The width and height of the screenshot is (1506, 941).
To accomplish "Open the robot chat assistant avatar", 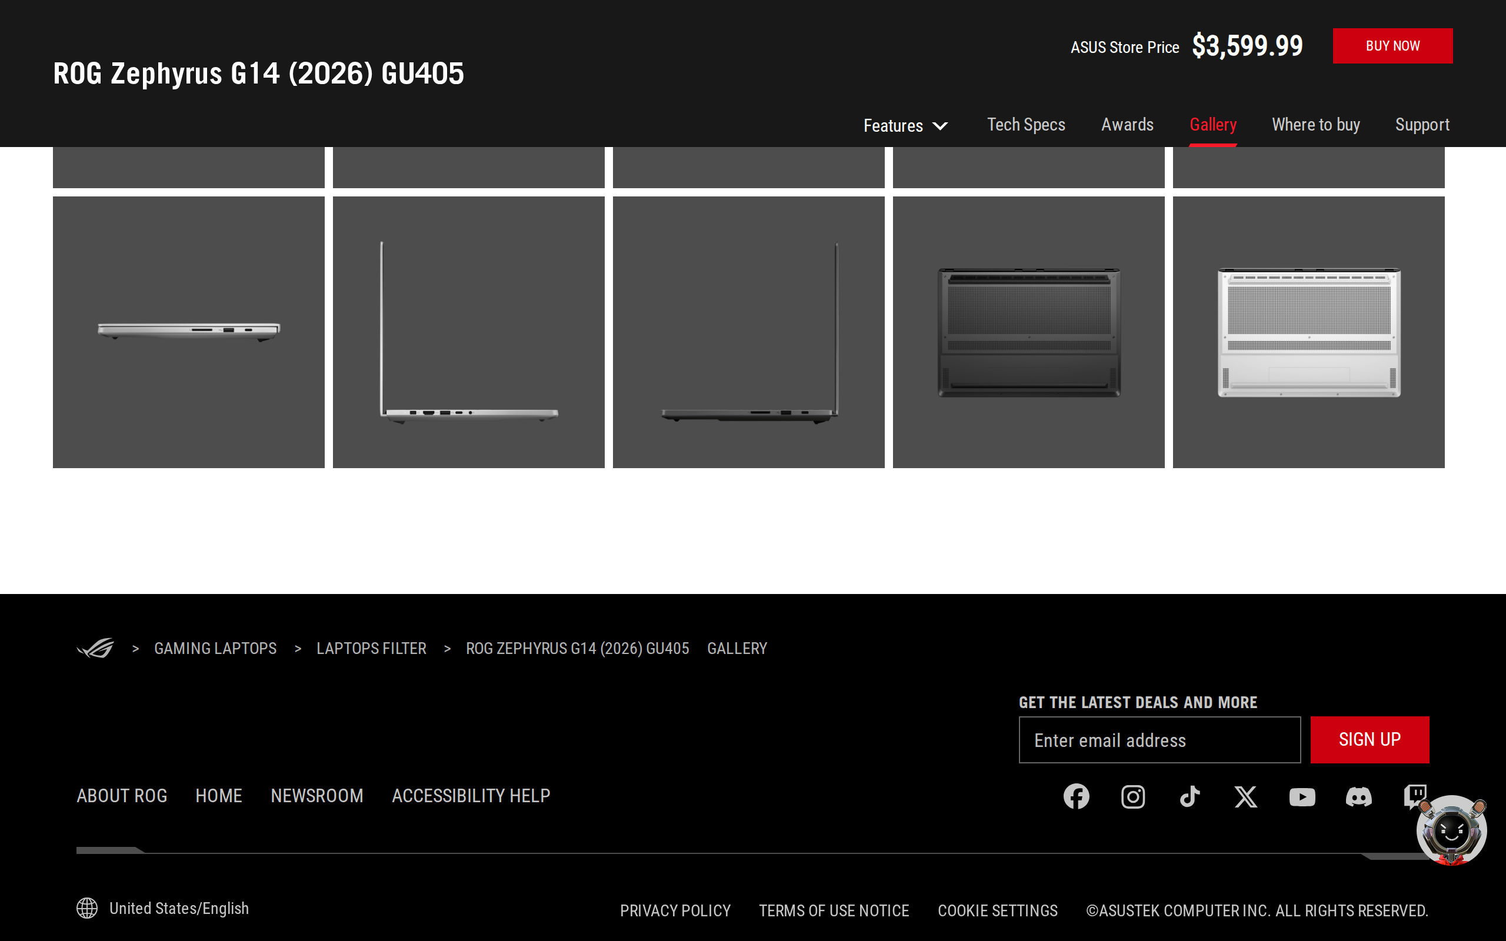I will (x=1451, y=831).
